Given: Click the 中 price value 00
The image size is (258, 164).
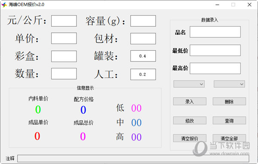Looking at the screenshot, I should (x=136, y=123).
